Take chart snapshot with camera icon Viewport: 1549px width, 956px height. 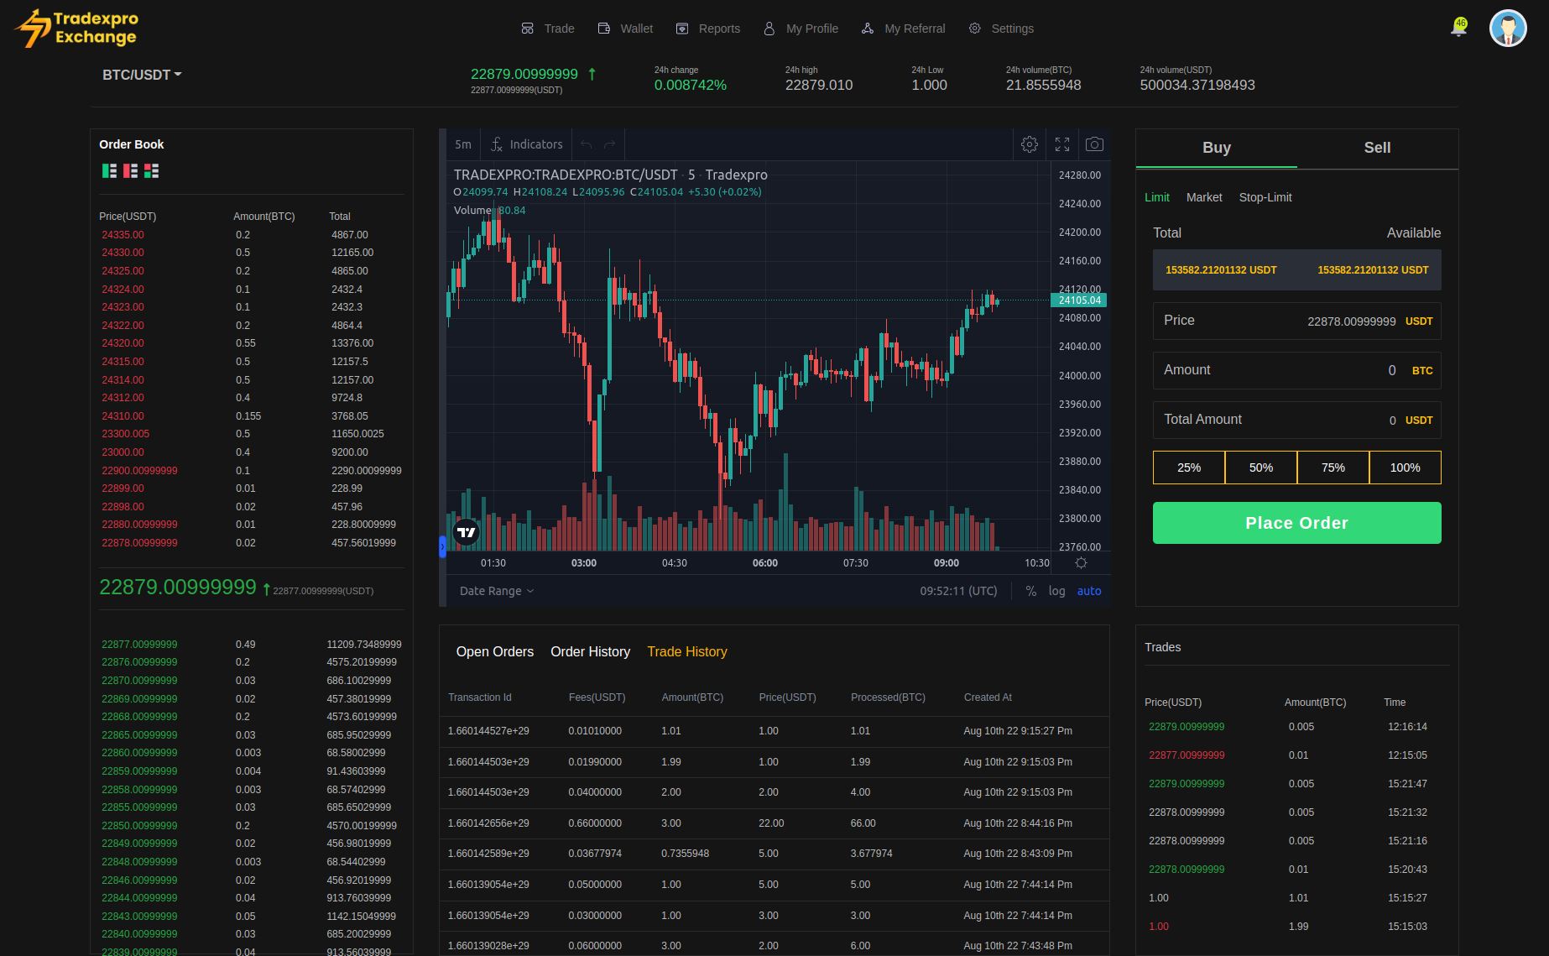click(1094, 144)
